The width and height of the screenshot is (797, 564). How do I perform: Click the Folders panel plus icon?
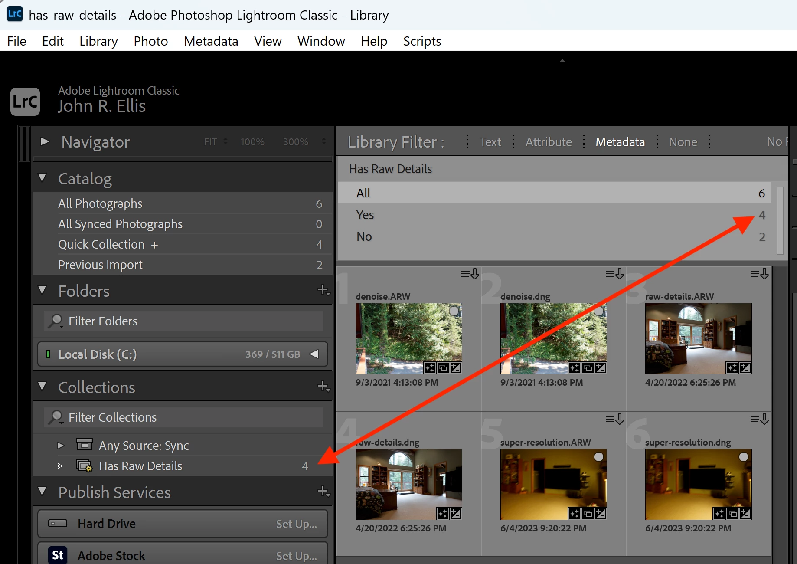[323, 290]
